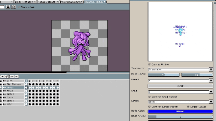Viewport: 216px width, 121px height.
Task: Click the N5-torso node in rig preview
Action: pos(180,35)
